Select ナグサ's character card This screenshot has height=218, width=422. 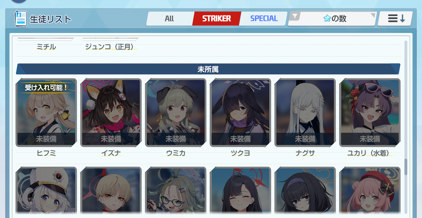coord(305,113)
